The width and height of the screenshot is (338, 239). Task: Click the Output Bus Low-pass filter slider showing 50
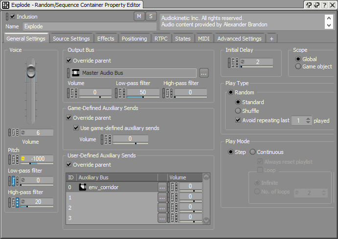(143, 93)
